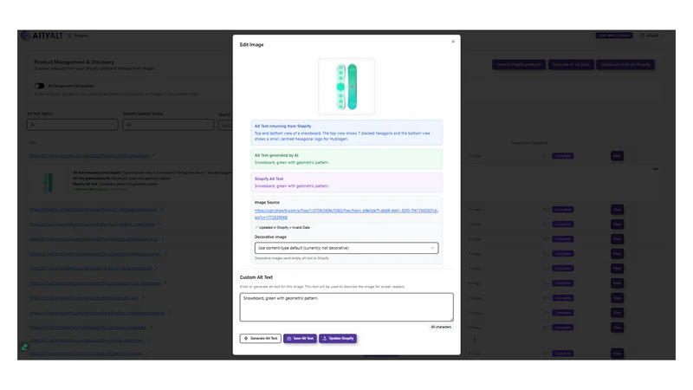The width and height of the screenshot is (693, 390).
Task: Click Update alt texts on Shopify button
Action: tap(625, 64)
